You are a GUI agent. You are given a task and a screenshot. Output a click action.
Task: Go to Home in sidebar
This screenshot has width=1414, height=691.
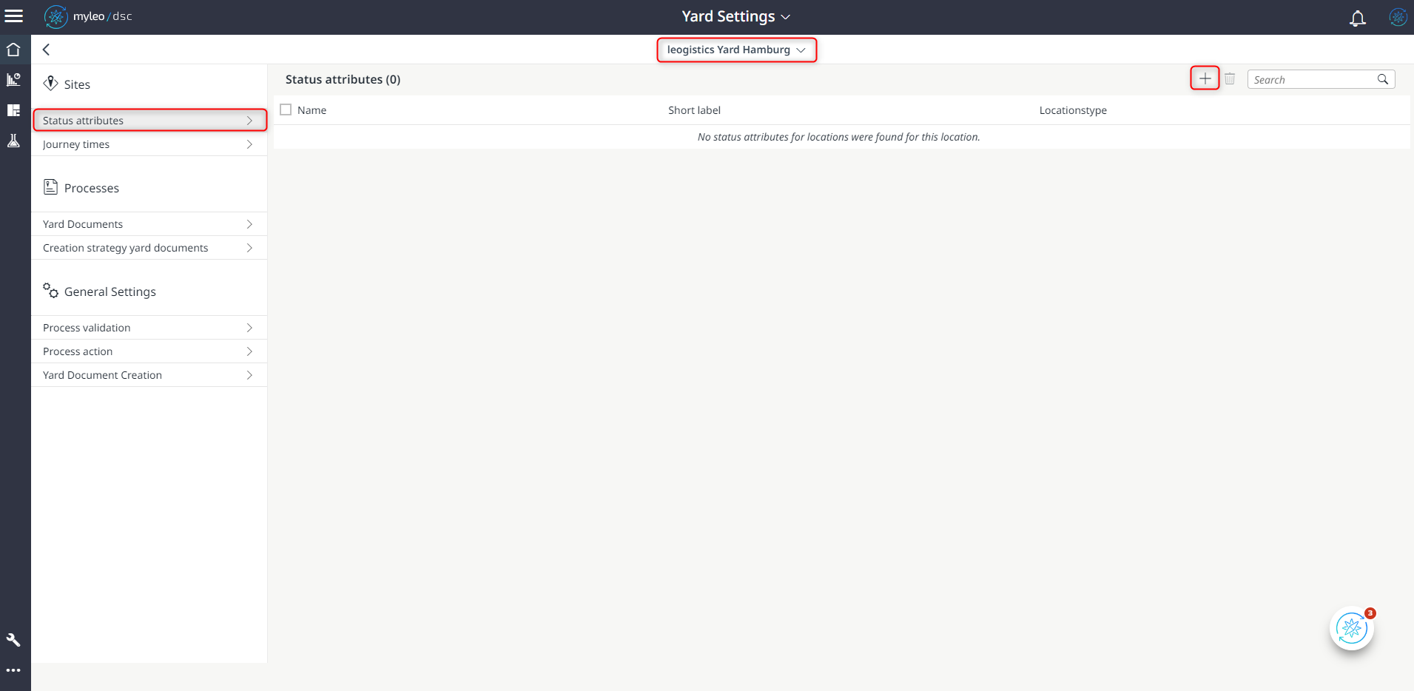click(x=13, y=50)
